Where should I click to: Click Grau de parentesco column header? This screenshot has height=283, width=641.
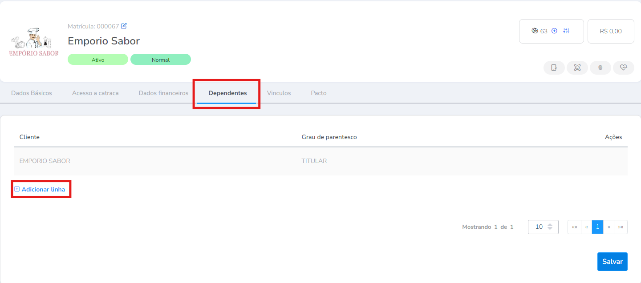pyautogui.click(x=329, y=137)
